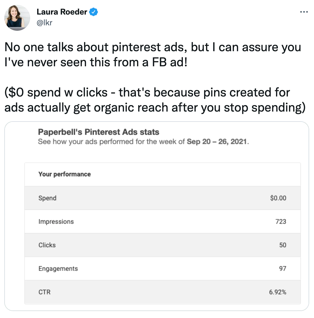Click the Sep 20 – 26, 2021 date text
314x318 pixels.
click(x=217, y=142)
